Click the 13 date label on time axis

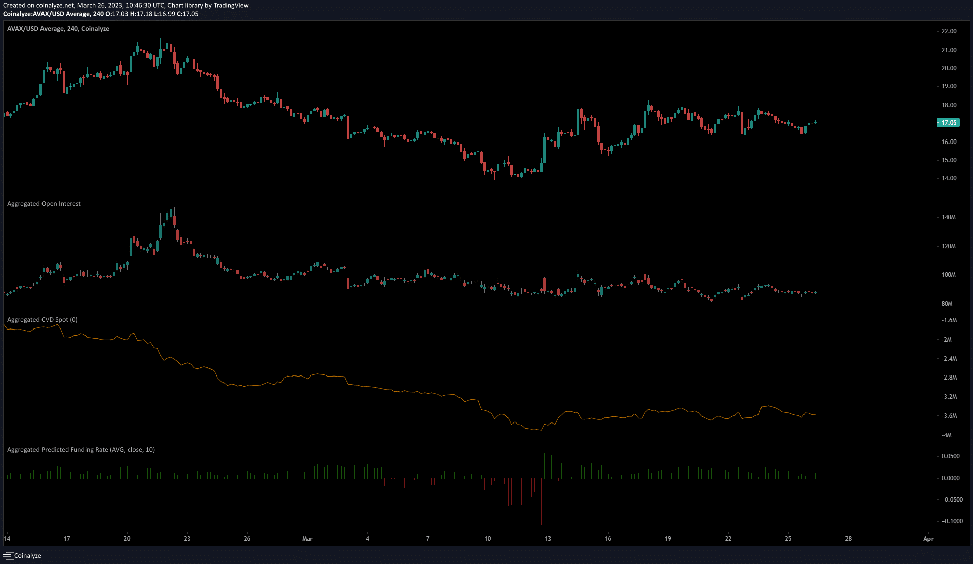point(548,539)
